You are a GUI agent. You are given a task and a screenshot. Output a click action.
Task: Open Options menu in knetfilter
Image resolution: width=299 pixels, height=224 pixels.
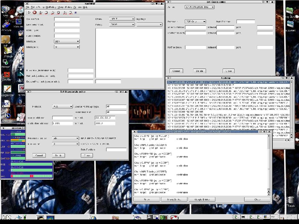(77, 7)
